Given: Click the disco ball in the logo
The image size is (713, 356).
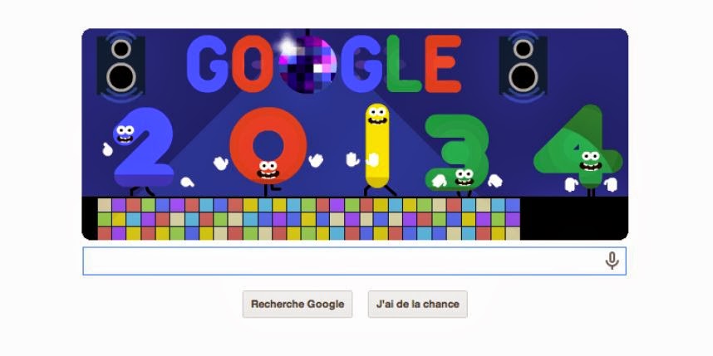Looking at the screenshot, I should tap(307, 64).
